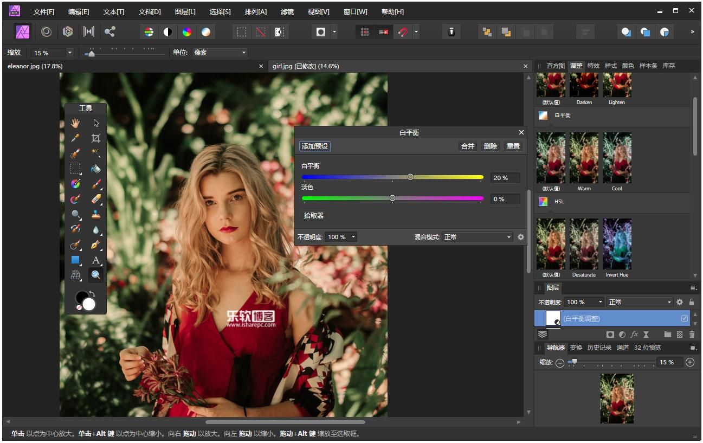The width and height of the screenshot is (703, 443).
Task: Pick the Text tool (A icon)
Action: coord(96,260)
